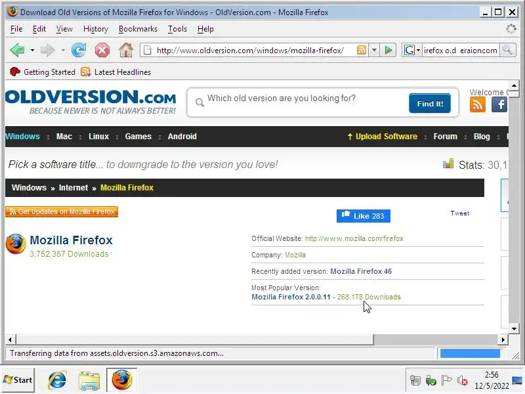Open the official website mozilla.com/firefox link
The image size is (525, 394).
(354, 238)
